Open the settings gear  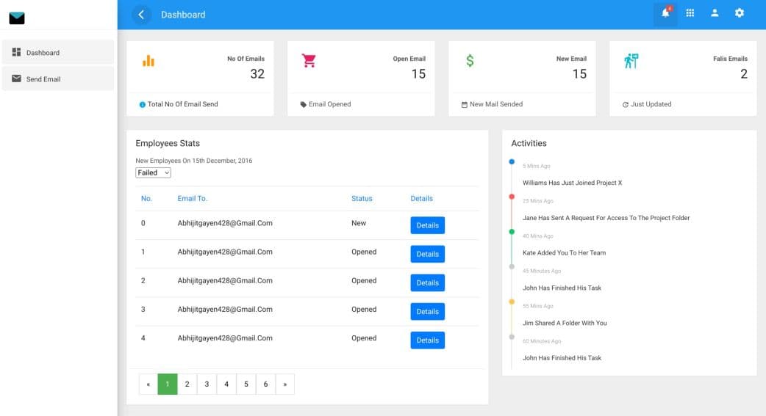click(739, 13)
